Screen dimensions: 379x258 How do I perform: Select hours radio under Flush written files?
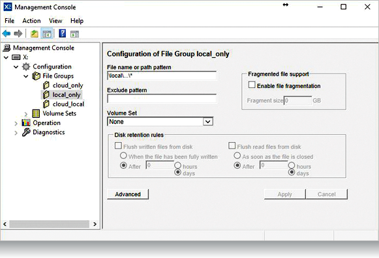click(x=177, y=165)
